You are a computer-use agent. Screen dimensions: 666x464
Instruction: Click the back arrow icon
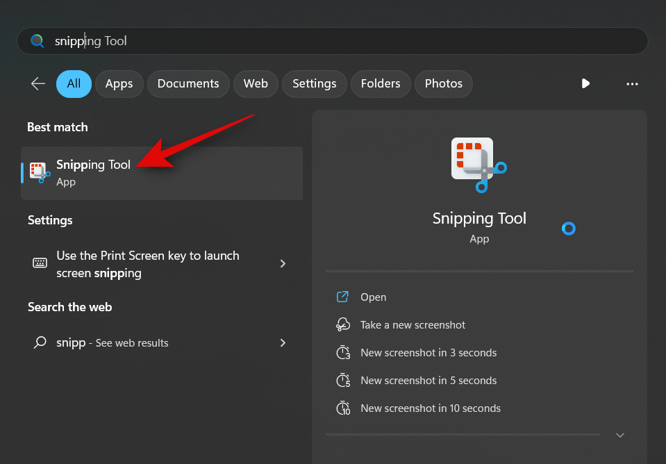pos(38,84)
